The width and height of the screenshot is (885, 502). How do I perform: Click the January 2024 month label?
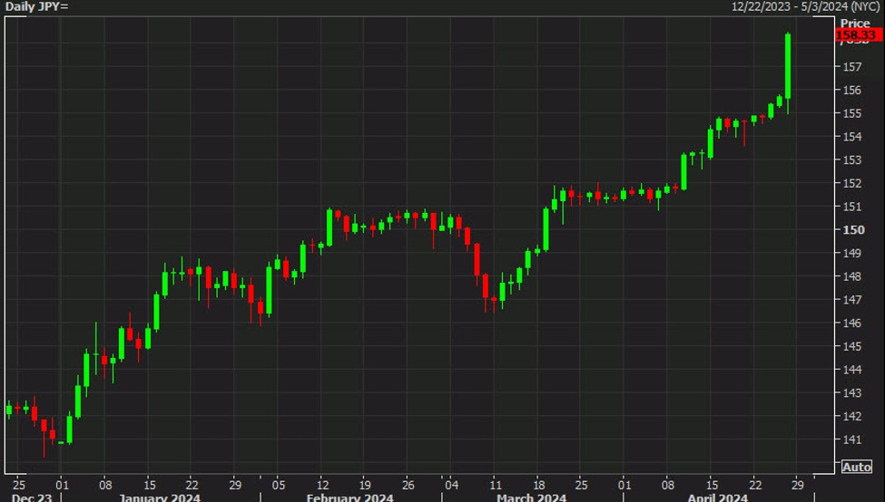(x=161, y=497)
